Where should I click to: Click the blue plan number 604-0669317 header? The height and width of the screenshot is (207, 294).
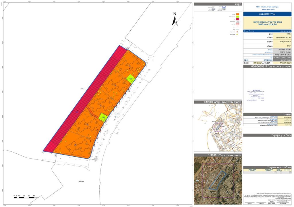point(267,14)
